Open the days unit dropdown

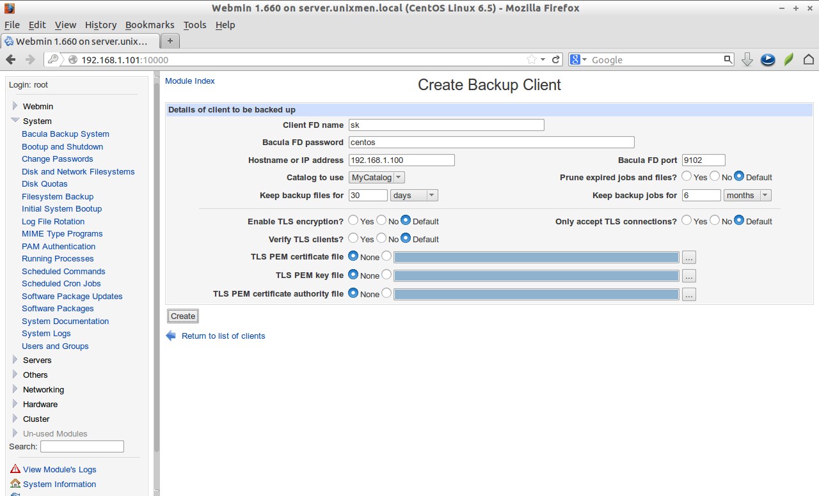(414, 195)
